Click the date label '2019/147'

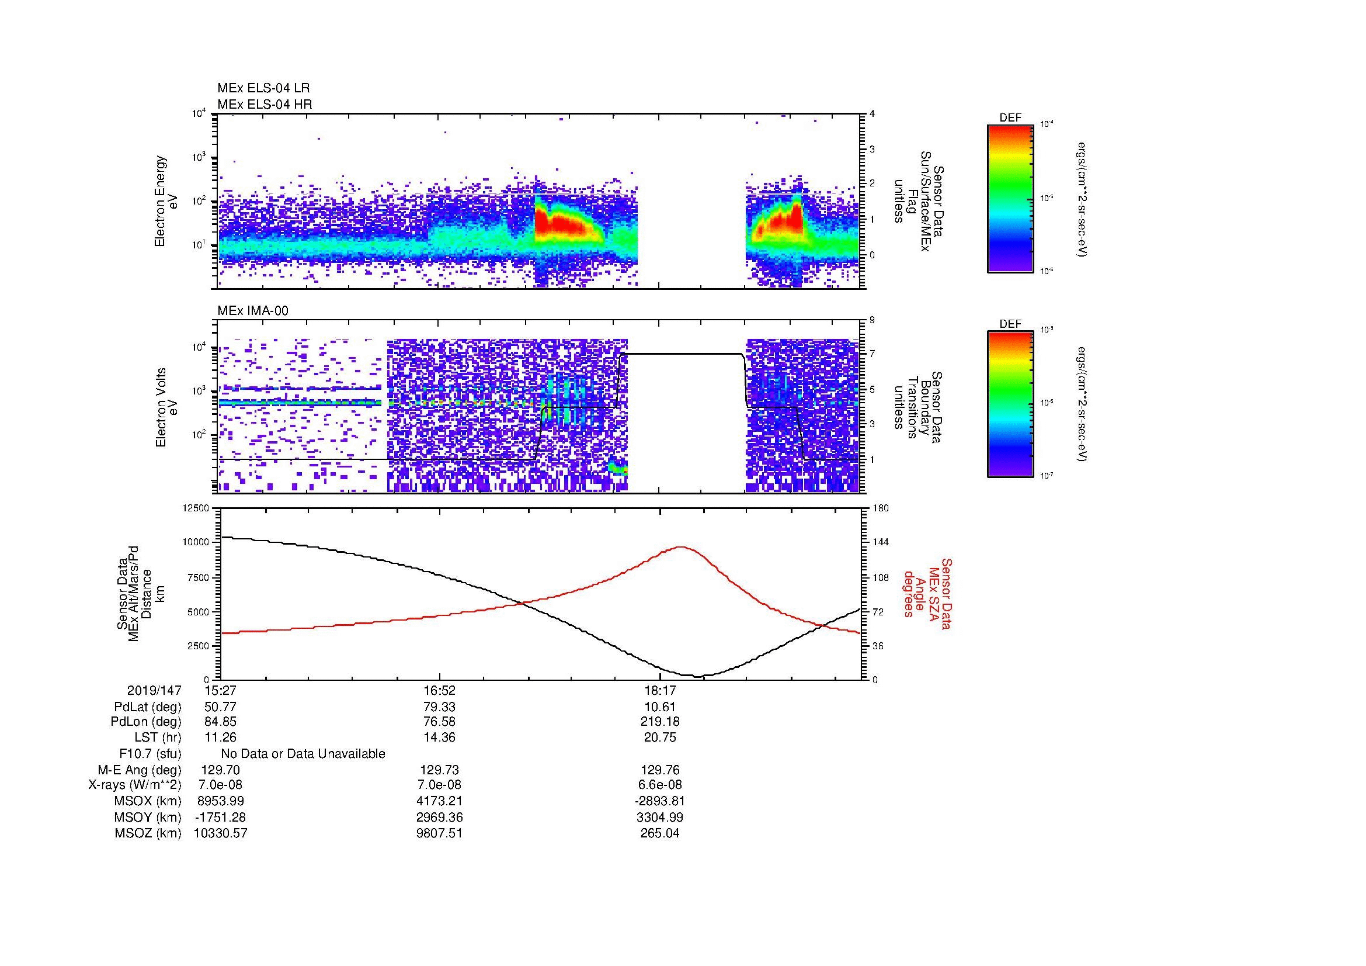(x=154, y=690)
